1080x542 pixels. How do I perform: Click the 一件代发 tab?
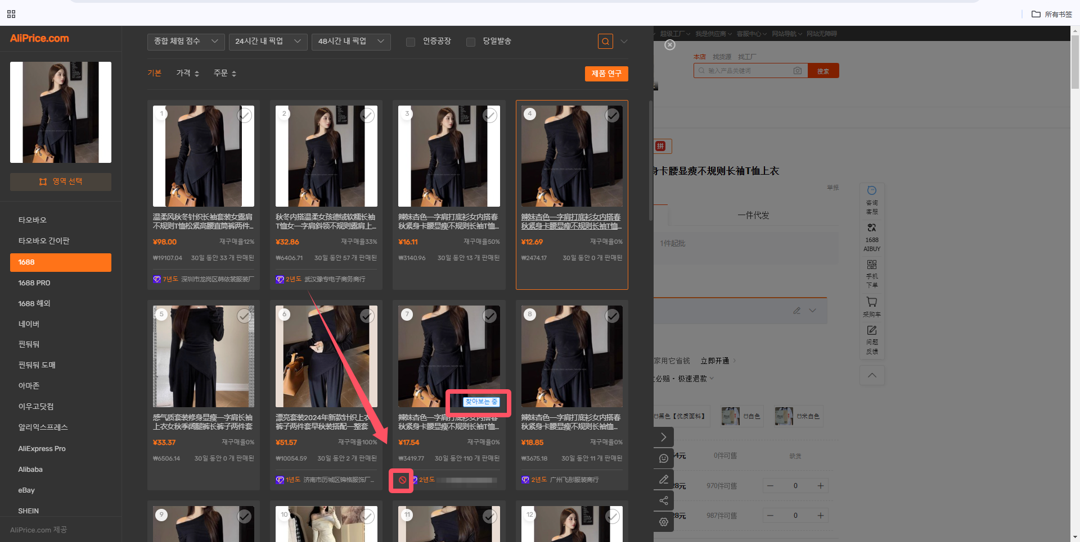coord(753,215)
